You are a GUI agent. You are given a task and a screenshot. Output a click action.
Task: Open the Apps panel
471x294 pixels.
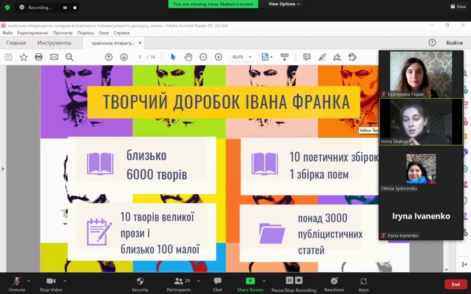(x=363, y=284)
